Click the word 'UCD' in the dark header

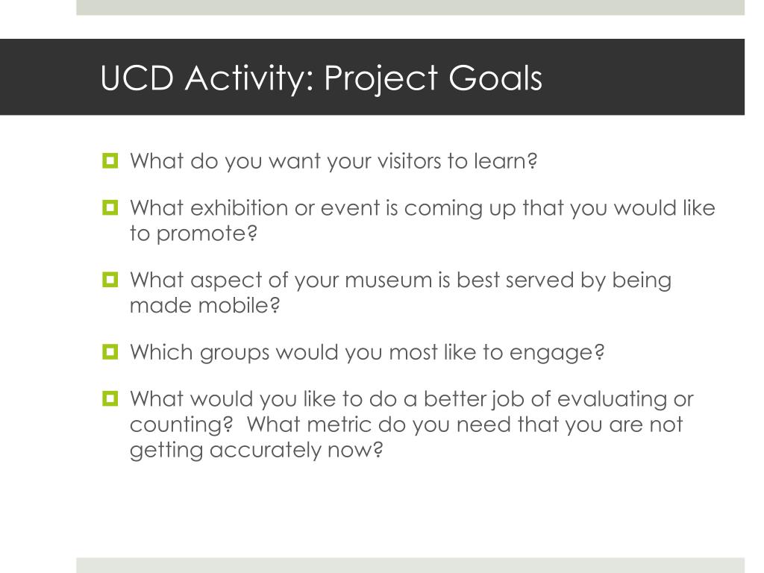[x=137, y=78]
